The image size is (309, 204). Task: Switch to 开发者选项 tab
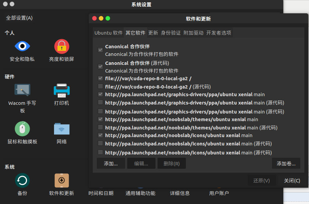tap(219, 33)
